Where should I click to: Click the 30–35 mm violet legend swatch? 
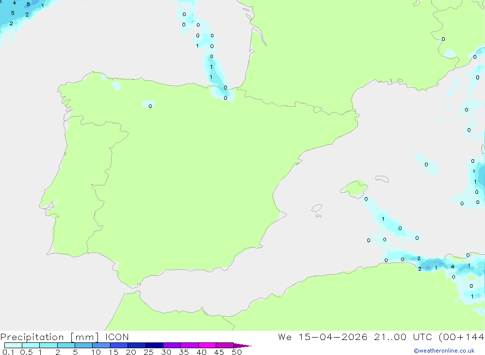[x=172, y=345]
